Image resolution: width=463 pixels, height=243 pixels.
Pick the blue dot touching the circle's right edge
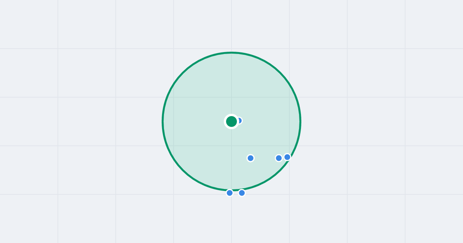pyautogui.click(x=287, y=157)
